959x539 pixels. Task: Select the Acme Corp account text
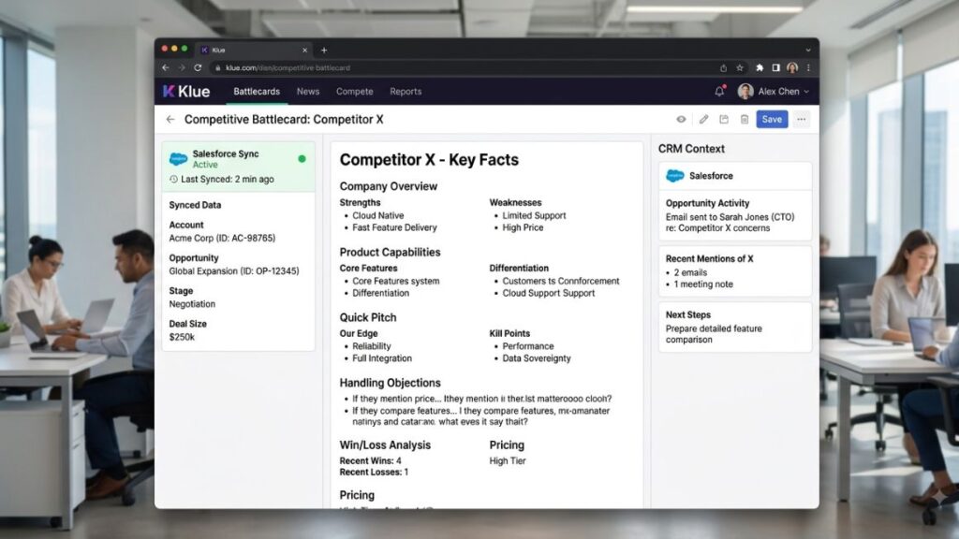[222, 238]
